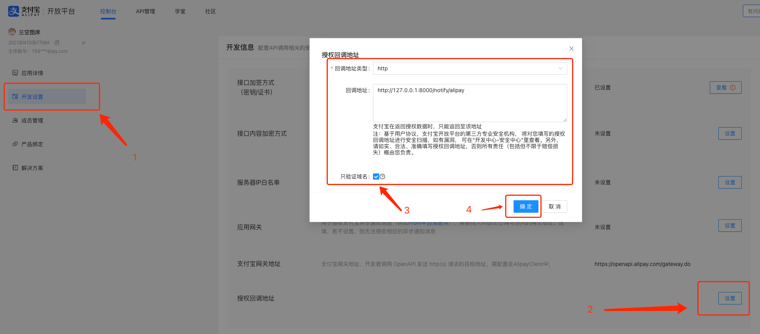Viewport: 760px width, 334px height.
Task: Click the 应用详情 sidebar icon
Action: click(x=15, y=73)
